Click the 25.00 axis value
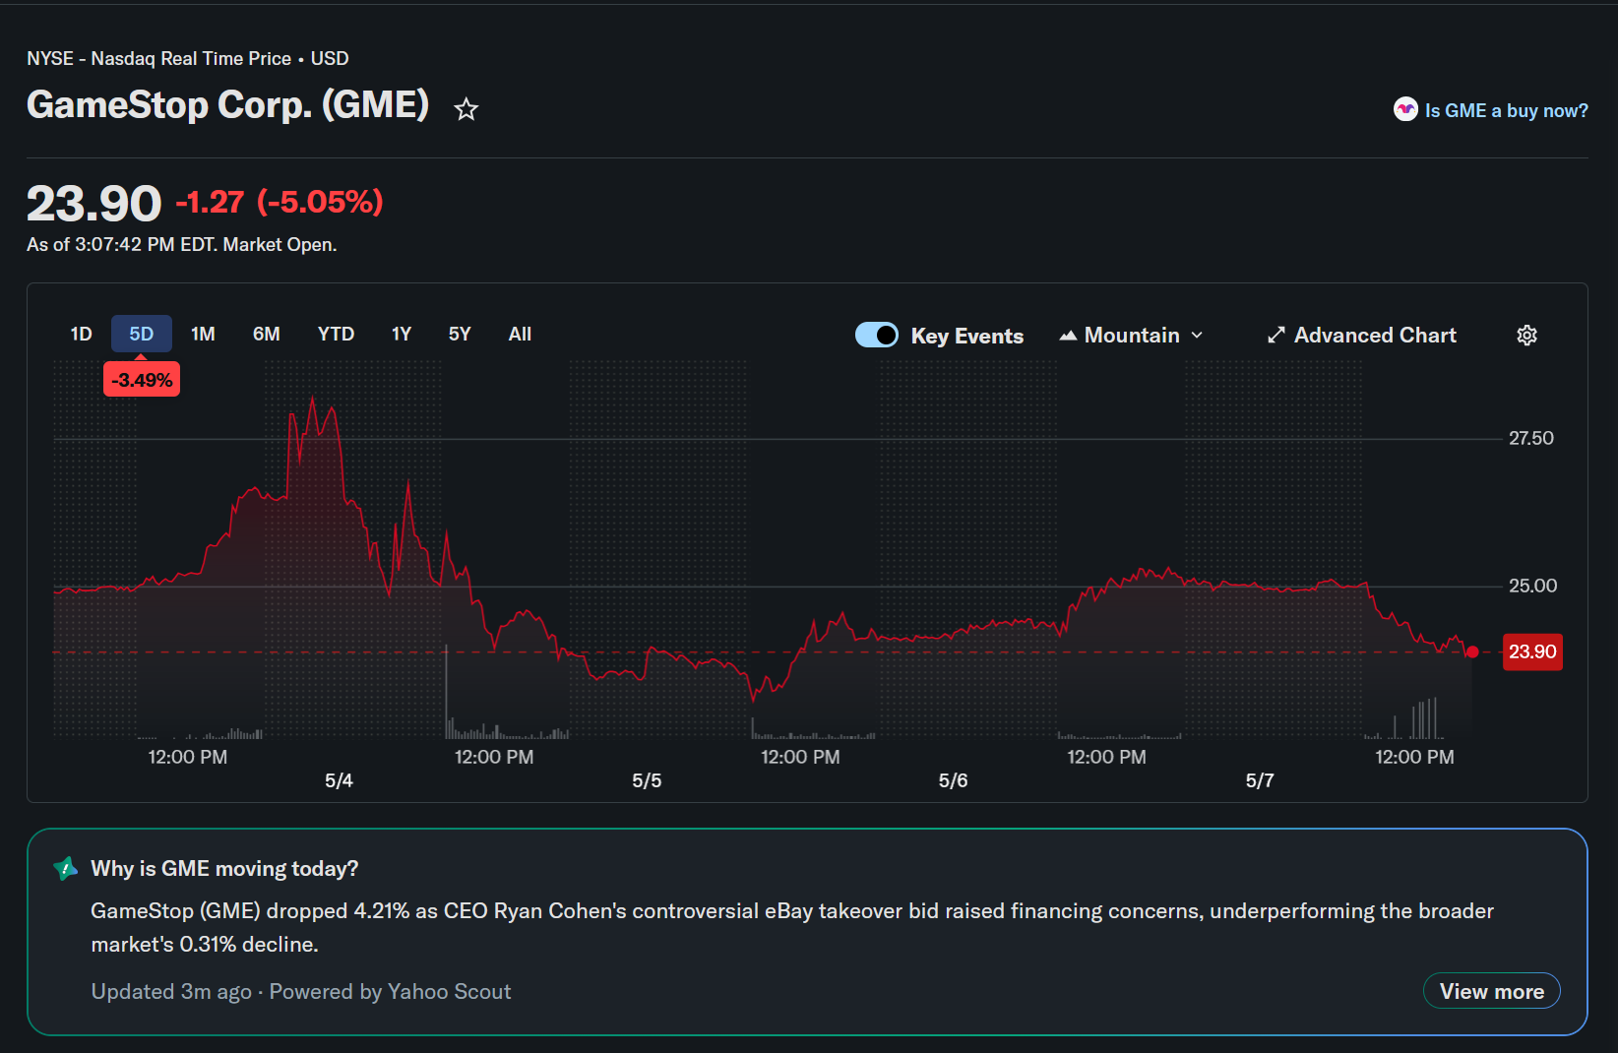The width and height of the screenshot is (1618, 1053). click(1532, 586)
